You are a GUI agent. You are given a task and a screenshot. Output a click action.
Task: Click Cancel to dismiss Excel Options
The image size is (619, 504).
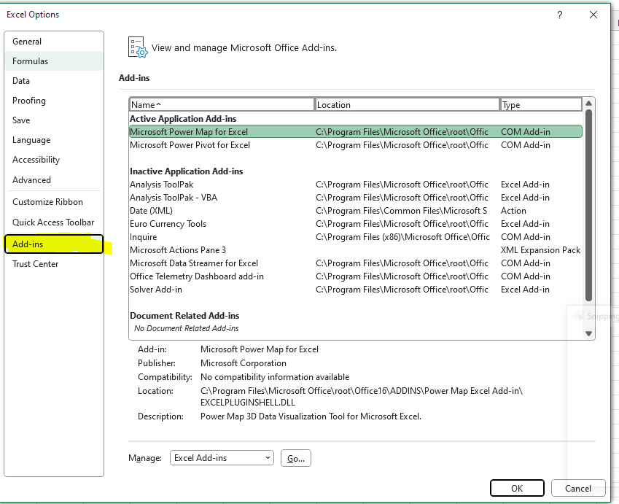click(578, 488)
